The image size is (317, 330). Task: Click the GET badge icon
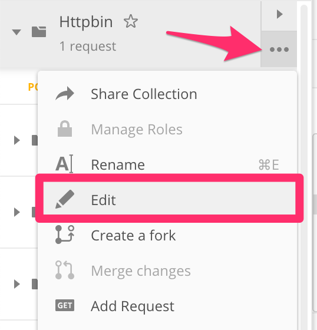click(65, 305)
